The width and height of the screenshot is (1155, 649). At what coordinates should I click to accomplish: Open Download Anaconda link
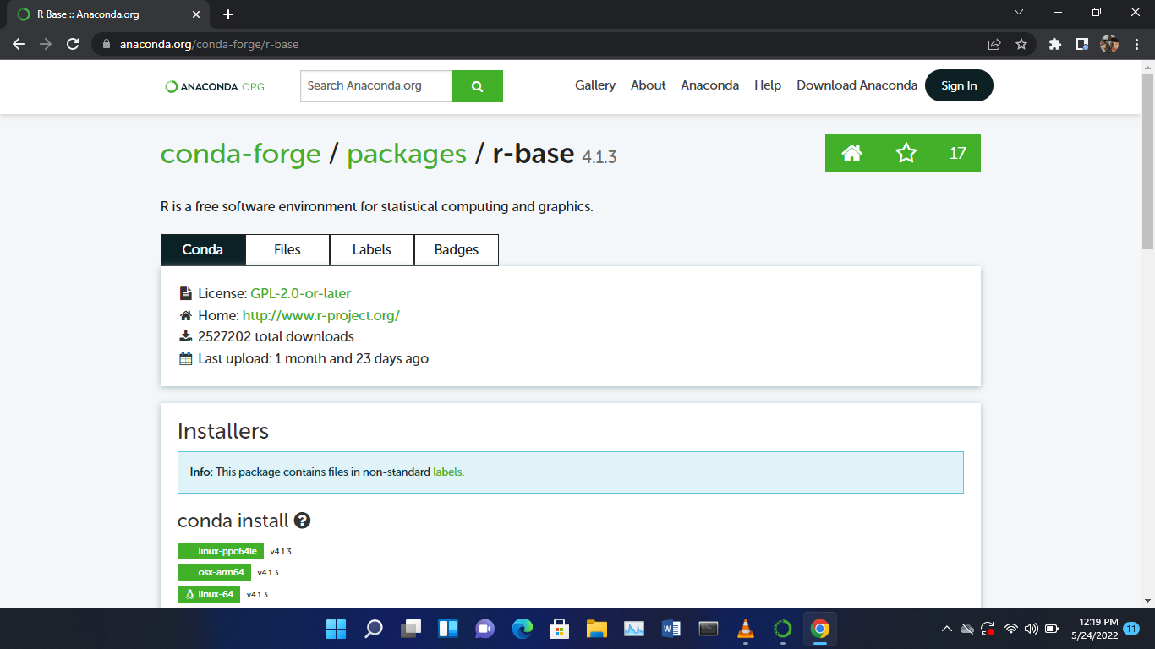(x=857, y=85)
